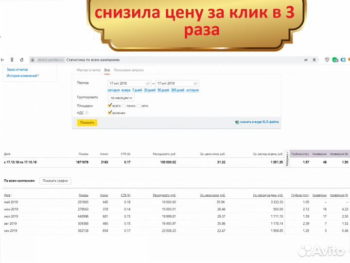Click the total impressions value '1871676'

coord(82,162)
